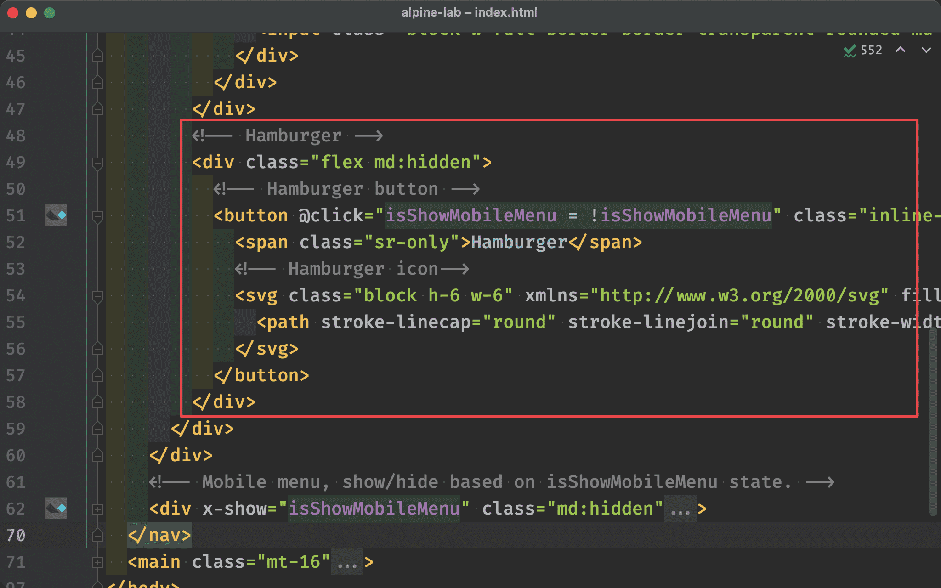Image resolution: width=941 pixels, height=588 pixels.
Task: Click stroke-linecap attribute on path
Action: [395, 322]
